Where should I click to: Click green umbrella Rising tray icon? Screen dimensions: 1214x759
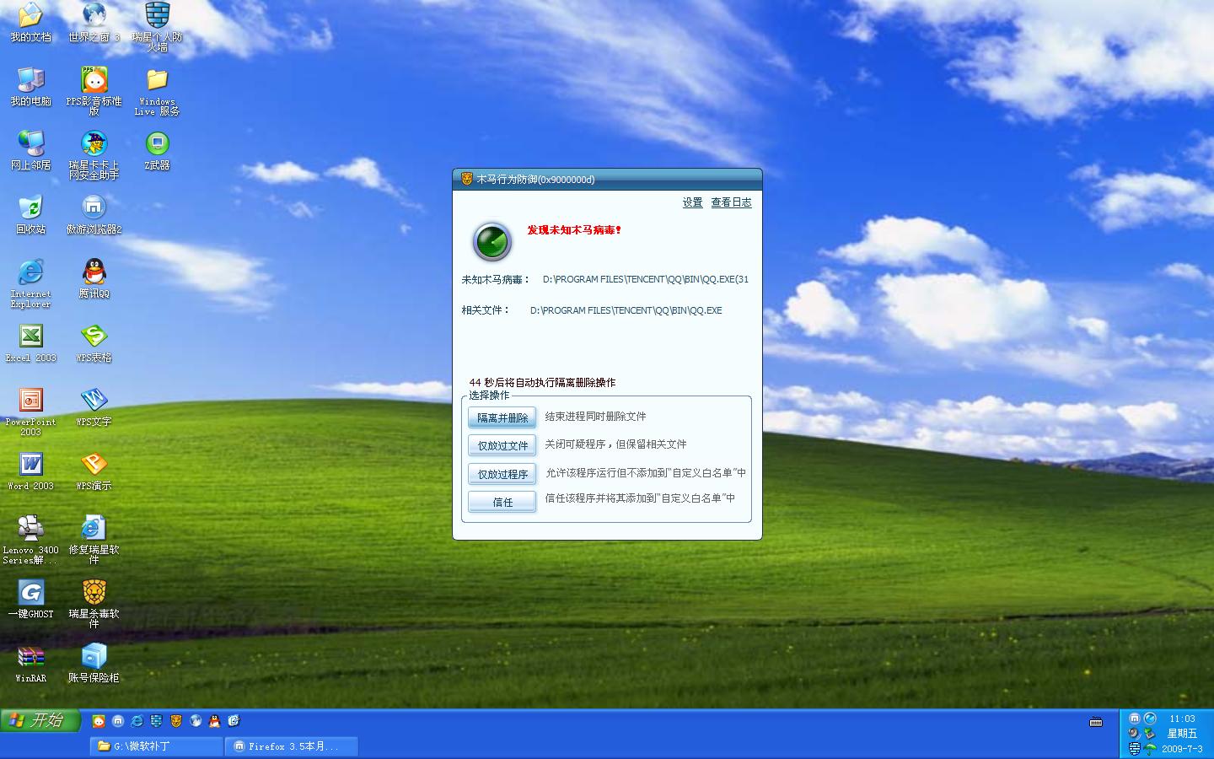(1150, 749)
